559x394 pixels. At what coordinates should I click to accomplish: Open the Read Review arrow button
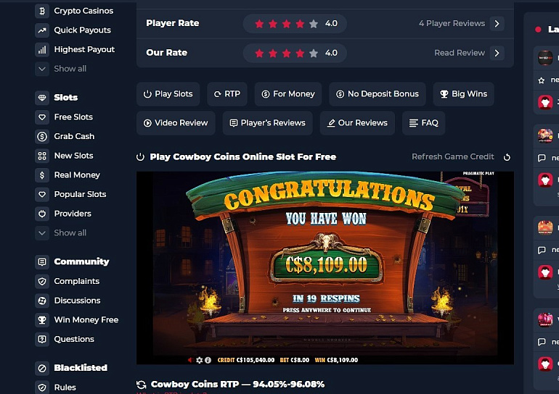[497, 53]
